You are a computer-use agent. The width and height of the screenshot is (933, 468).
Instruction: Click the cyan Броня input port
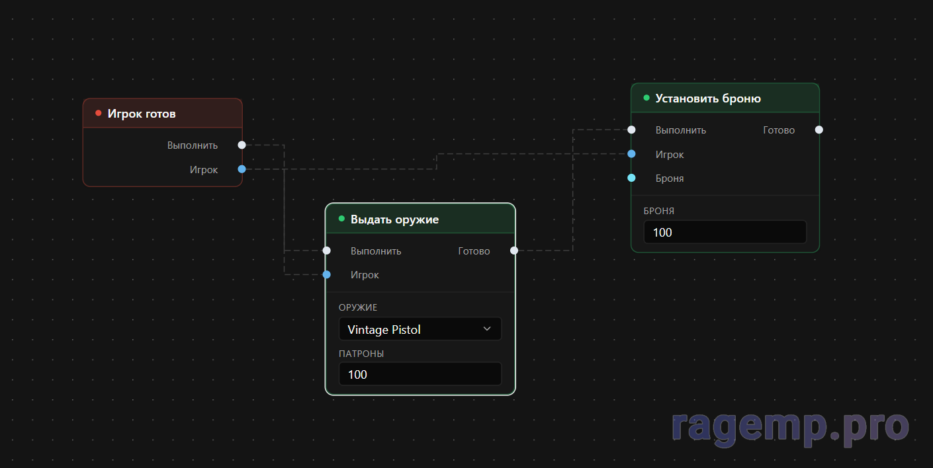tap(631, 178)
